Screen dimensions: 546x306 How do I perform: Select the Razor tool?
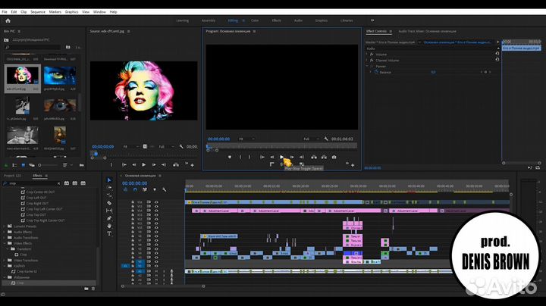tap(109, 203)
